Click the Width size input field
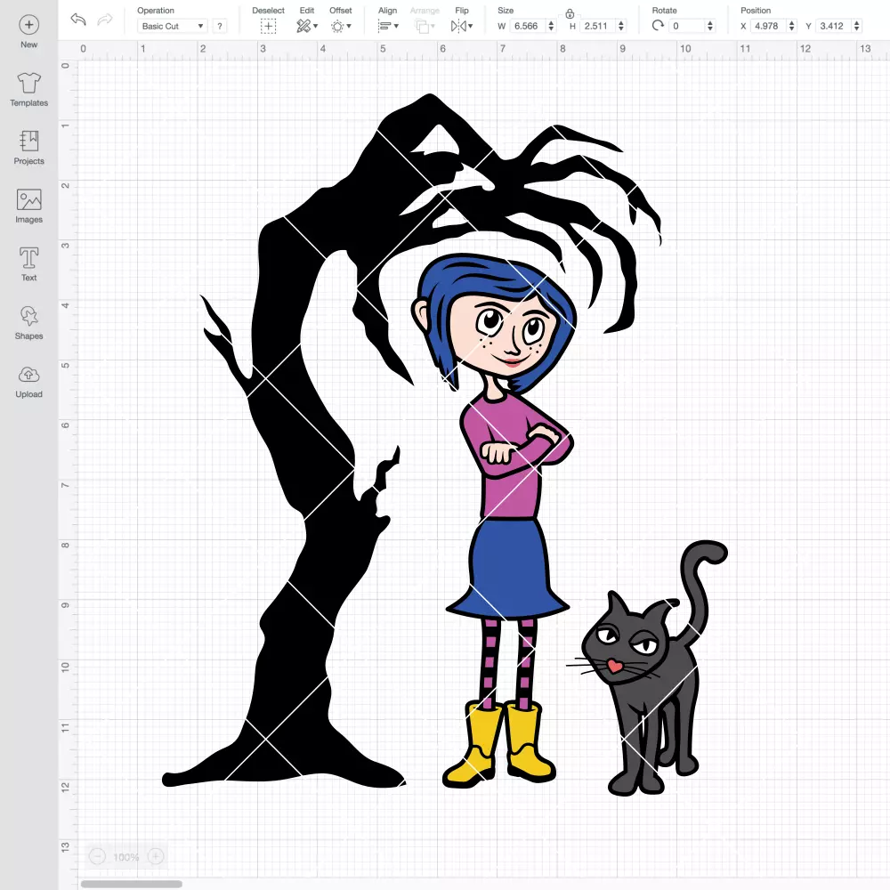Image resolution: width=890 pixels, height=890 pixels. pyautogui.click(x=527, y=26)
